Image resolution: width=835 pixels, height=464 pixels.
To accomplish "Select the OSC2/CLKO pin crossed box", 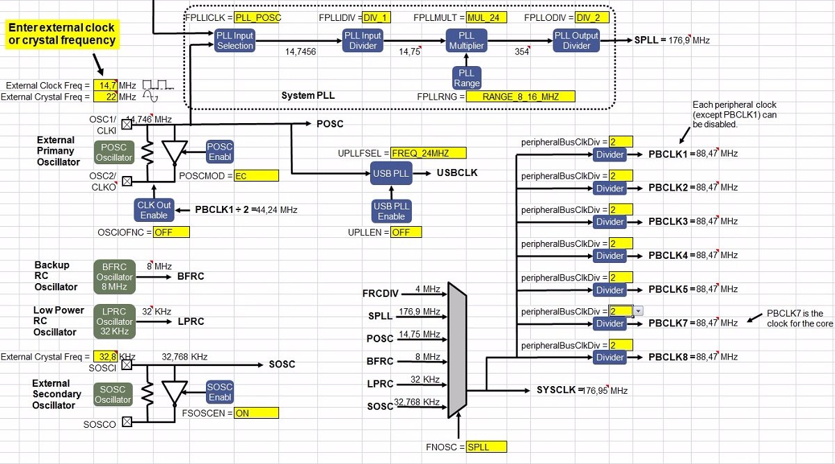I will tap(127, 182).
